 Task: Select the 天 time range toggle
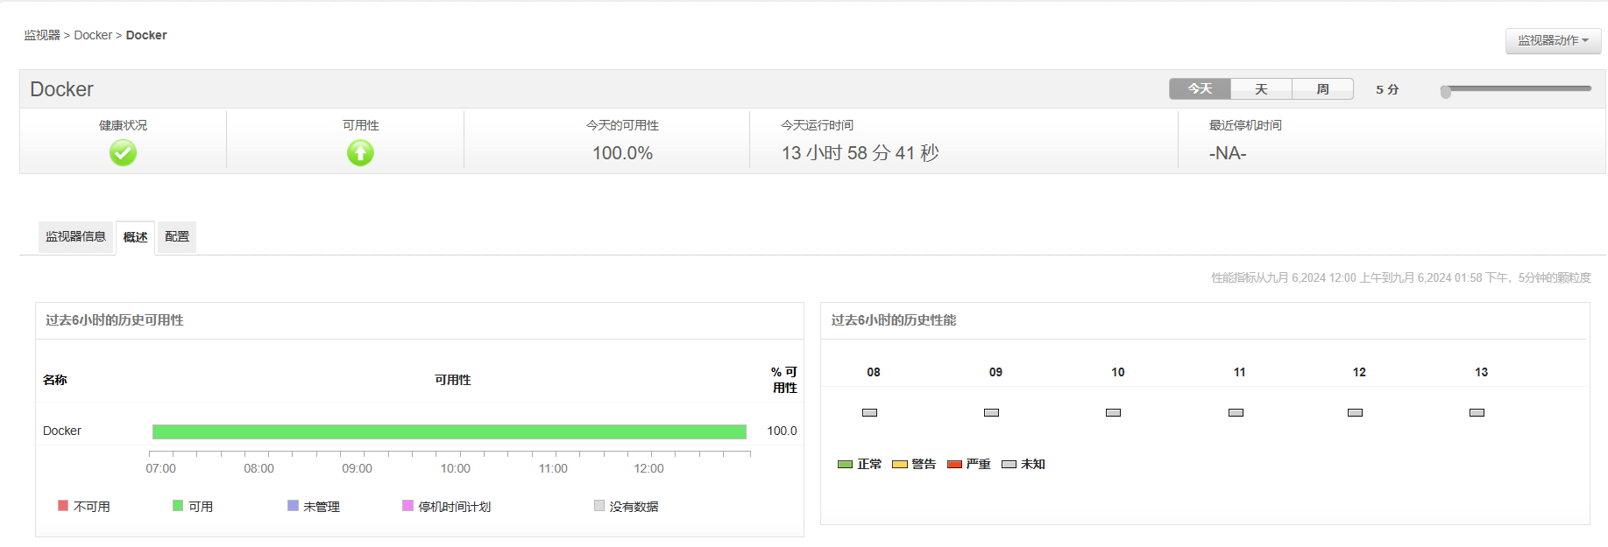[x=1261, y=89]
